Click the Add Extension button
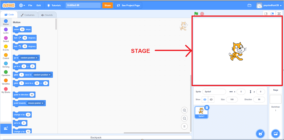 pyautogui.click(x=6, y=128)
